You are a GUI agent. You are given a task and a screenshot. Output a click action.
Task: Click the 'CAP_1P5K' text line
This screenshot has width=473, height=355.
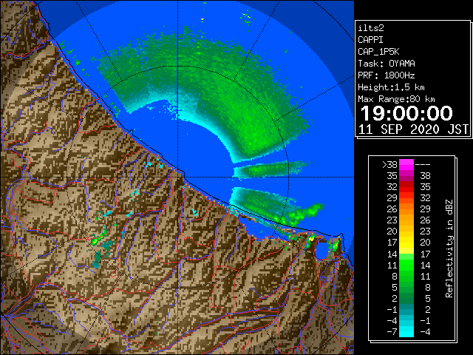click(378, 52)
